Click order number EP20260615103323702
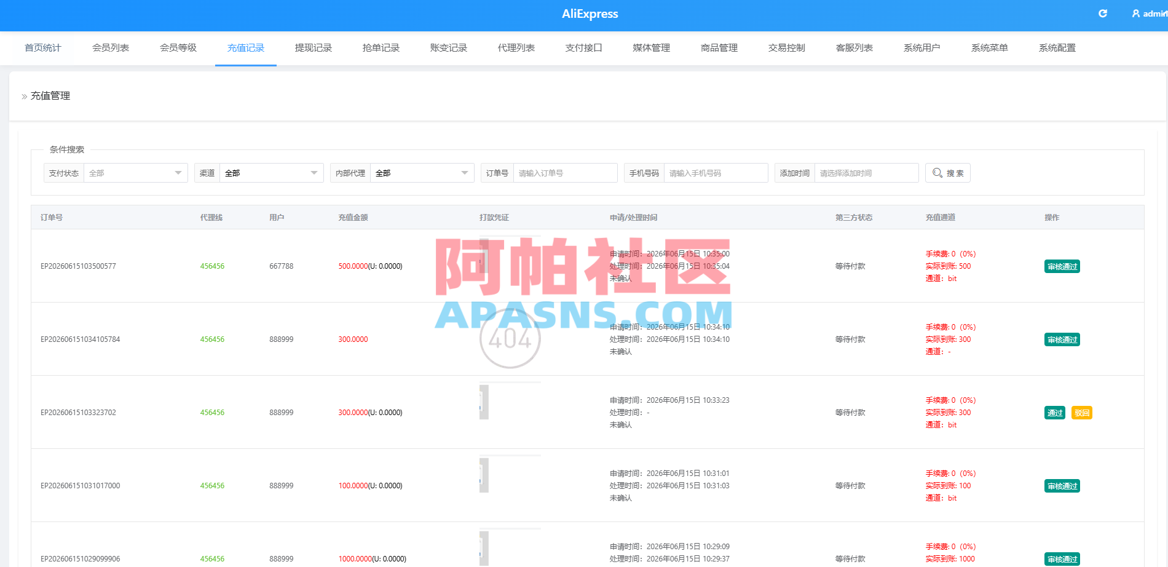Viewport: 1168px width, 567px height. tap(78, 413)
